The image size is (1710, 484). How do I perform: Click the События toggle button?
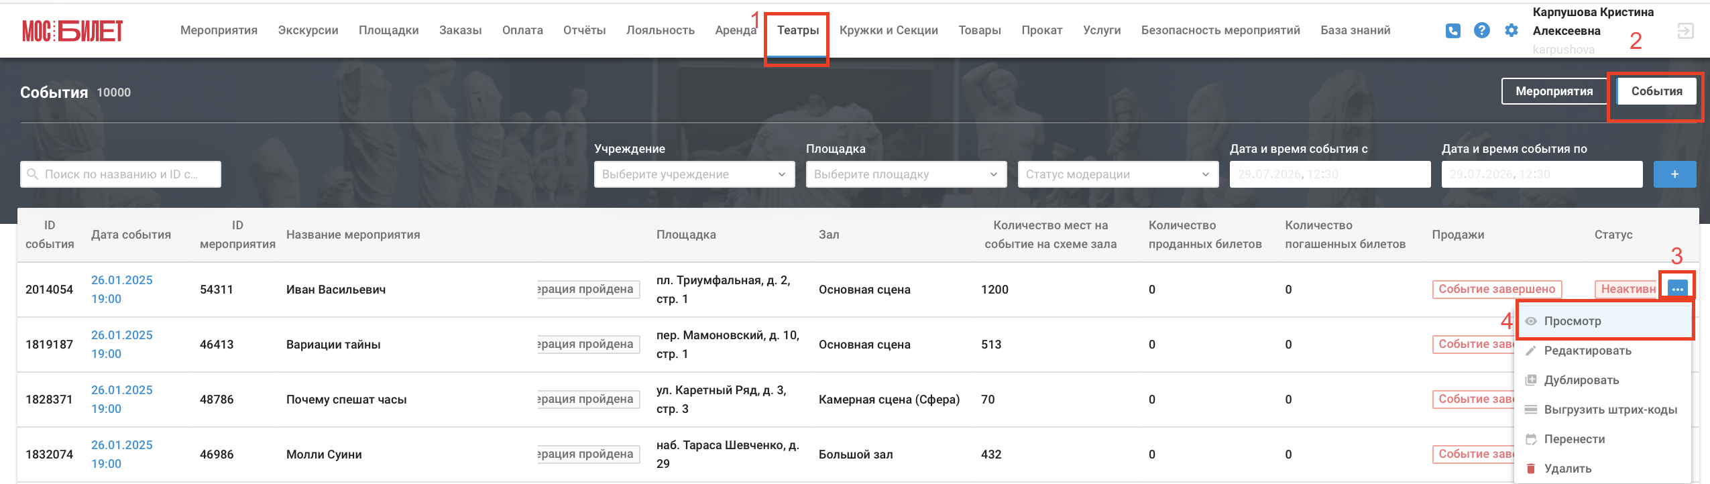(1656, 91)
